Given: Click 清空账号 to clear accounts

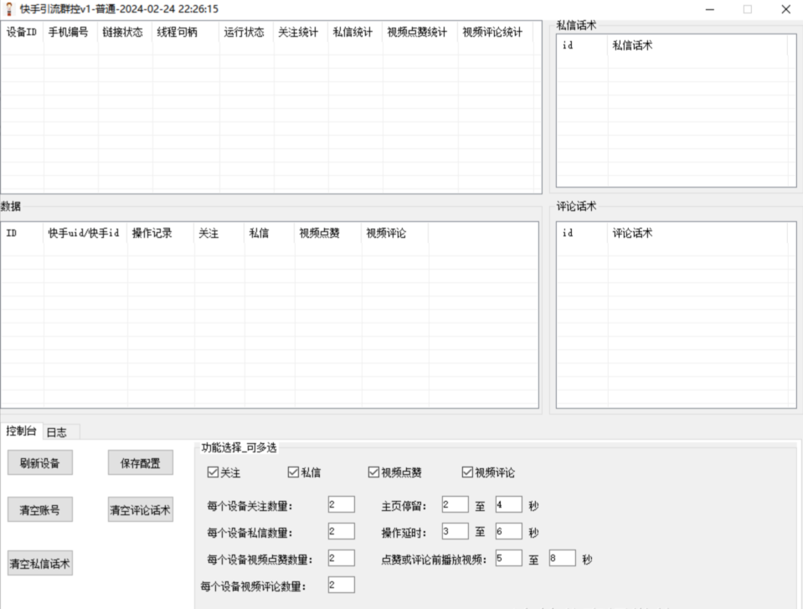Looking at the screenshot, I should pos(39,509).
